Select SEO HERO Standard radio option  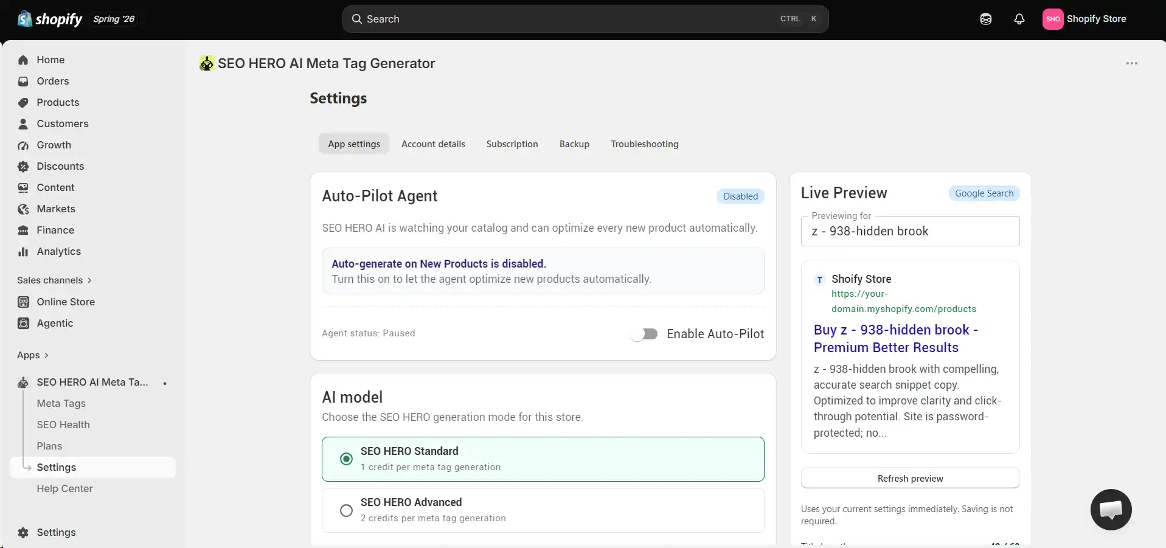coord(346,459)
